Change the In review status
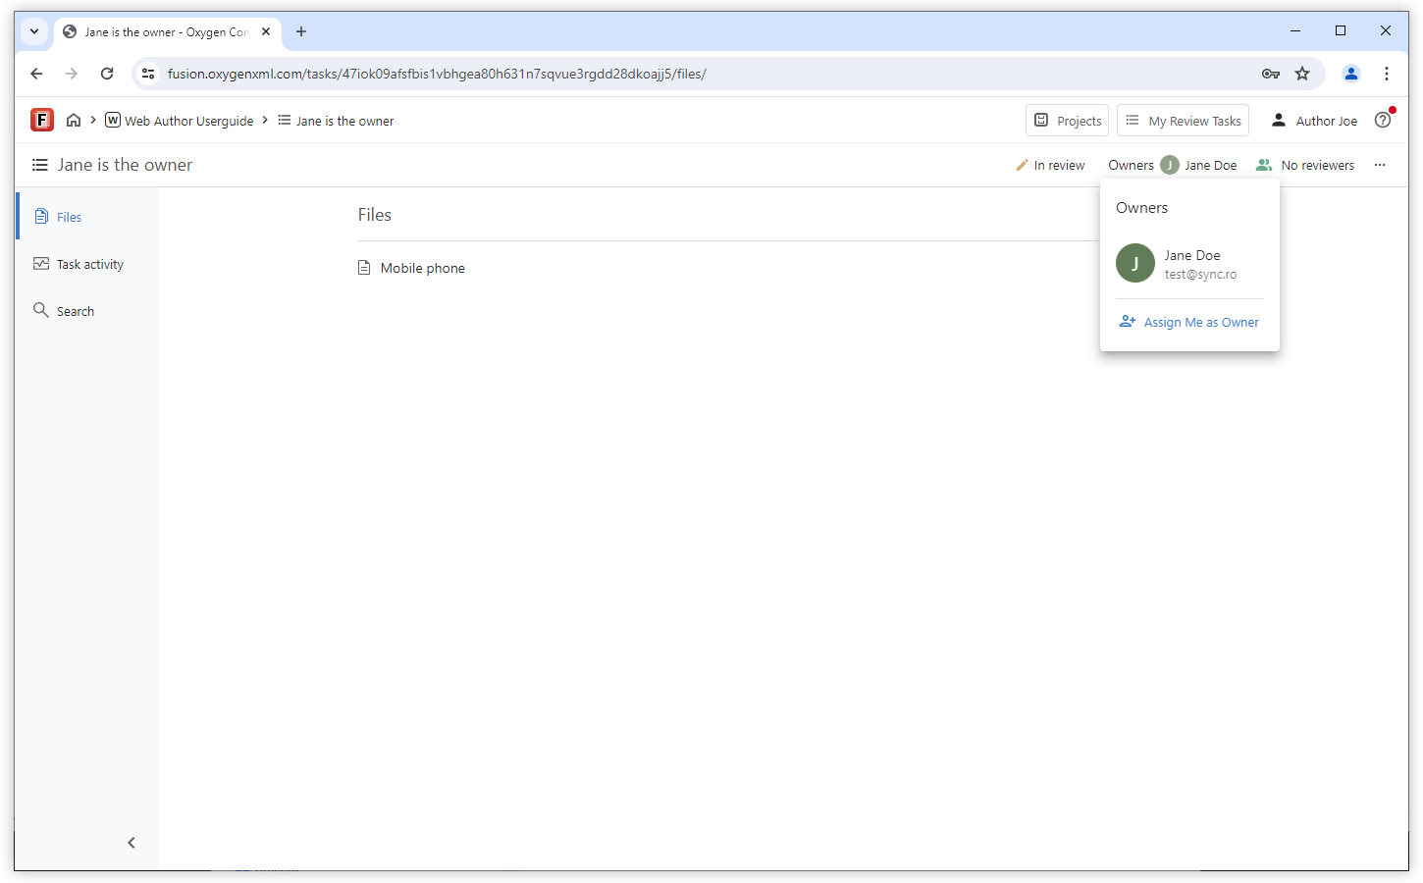Image resolution: width=1423 pixels, height=883 pixels. pyautogui.click(x=1050, y=165)
